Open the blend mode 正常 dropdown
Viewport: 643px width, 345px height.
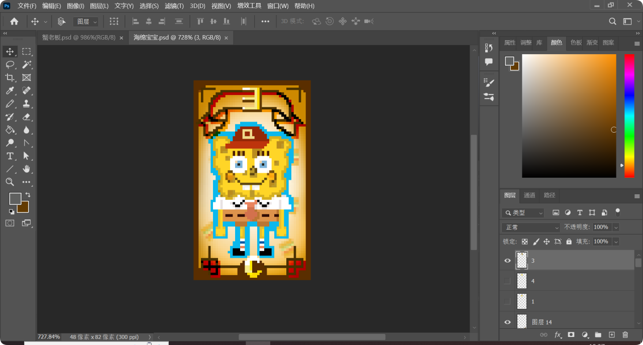pyautogui.click(x=531, y=227)
